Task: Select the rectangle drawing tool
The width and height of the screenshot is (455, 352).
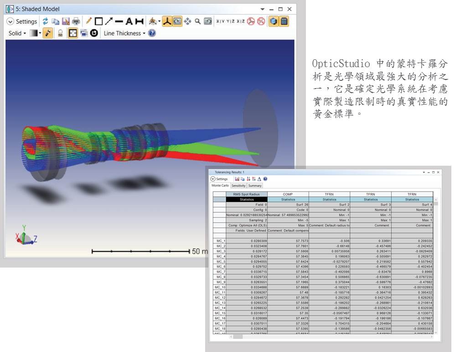Action: (98, 21)
